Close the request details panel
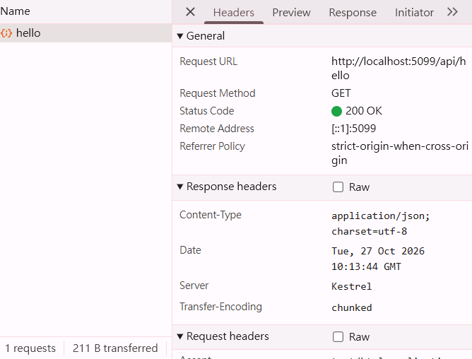 tap(190, 12)
